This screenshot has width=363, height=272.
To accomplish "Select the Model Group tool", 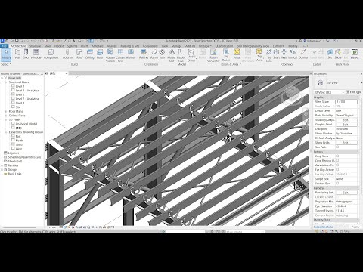I will pos(191,55).
